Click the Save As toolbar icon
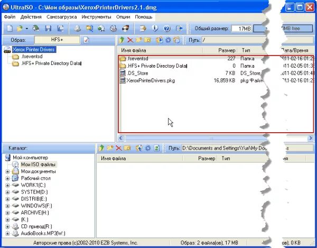This screenshot has width=317, height=248. 60,29
